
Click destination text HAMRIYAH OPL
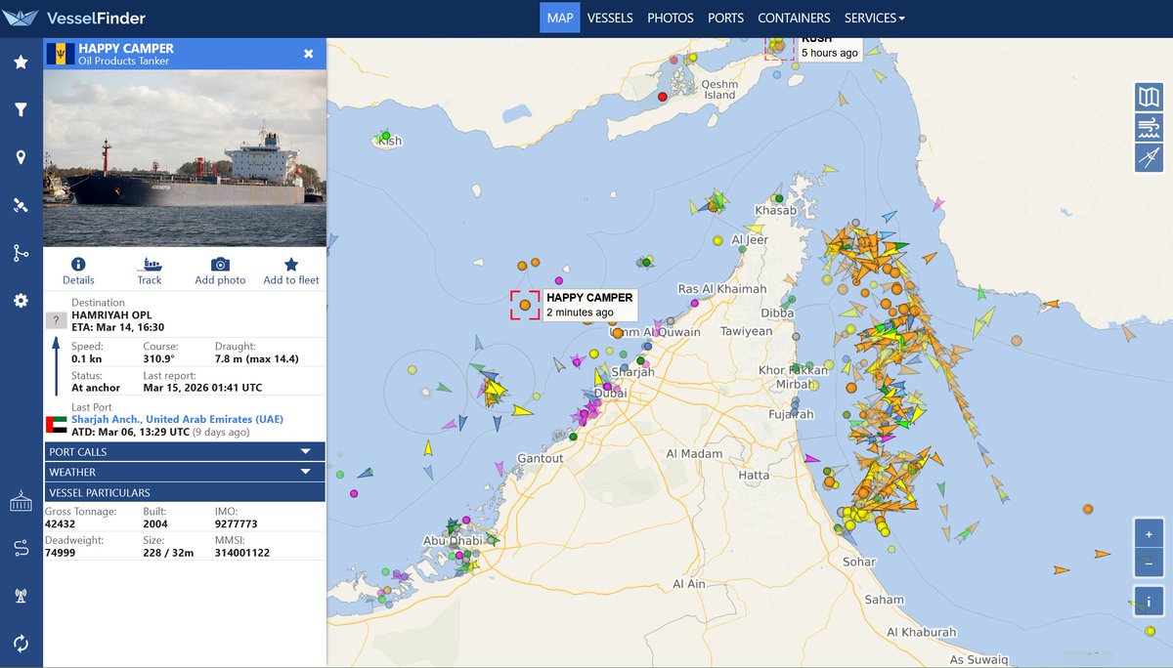tap(111, 314)
